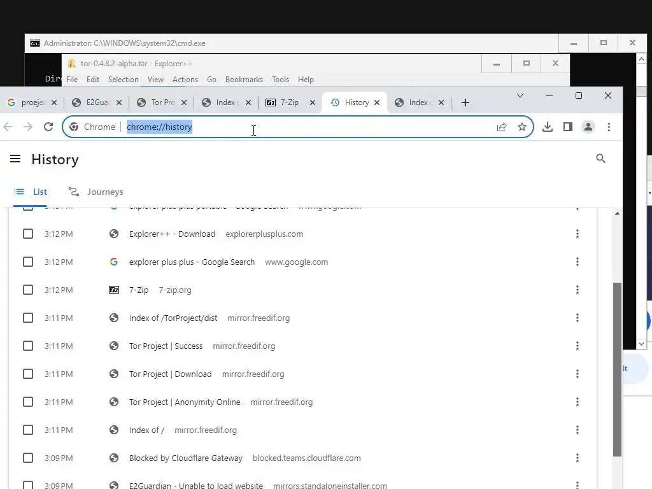
Task: Check the Index of / entry checkbox
Action: tap(28, 430)
